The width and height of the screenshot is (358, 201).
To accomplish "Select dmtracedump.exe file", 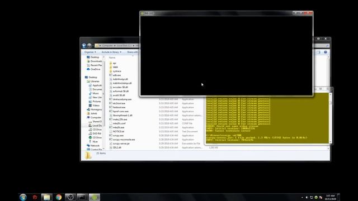I will [122, 99].
